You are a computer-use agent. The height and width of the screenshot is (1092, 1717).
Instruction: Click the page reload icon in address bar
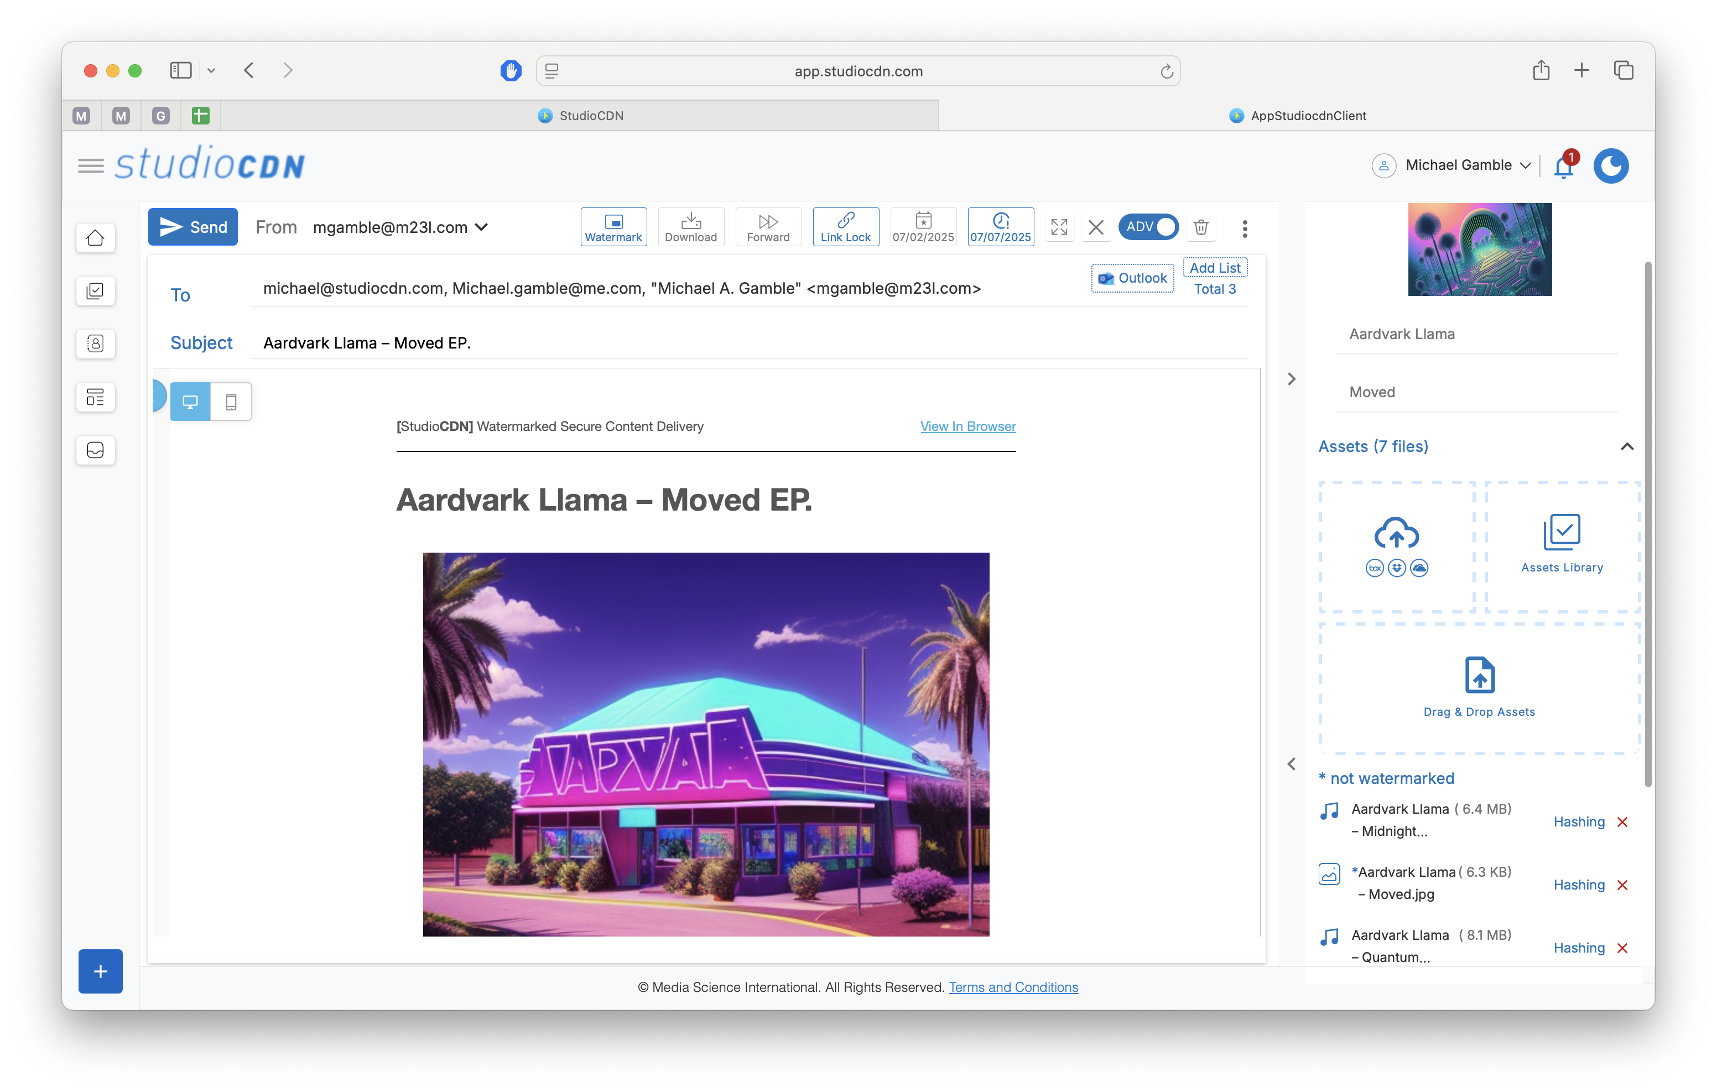[x=1166, y=71]
